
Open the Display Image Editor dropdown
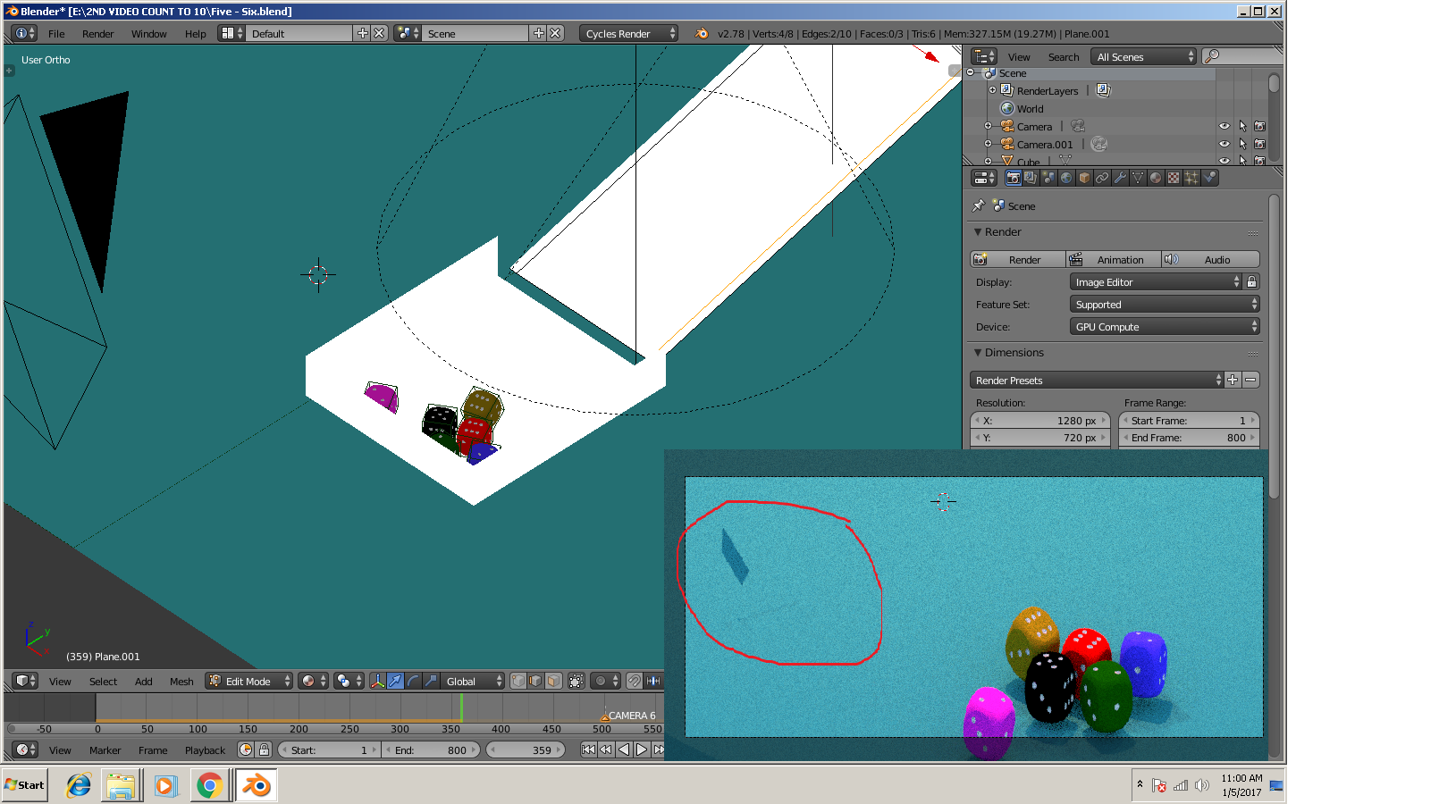point(1156,281)
